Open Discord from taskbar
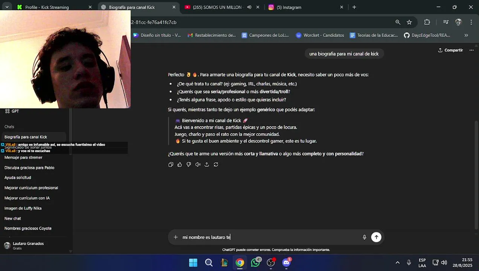The height and width of the screenshot is (271, 479). [x=287, y=262]
